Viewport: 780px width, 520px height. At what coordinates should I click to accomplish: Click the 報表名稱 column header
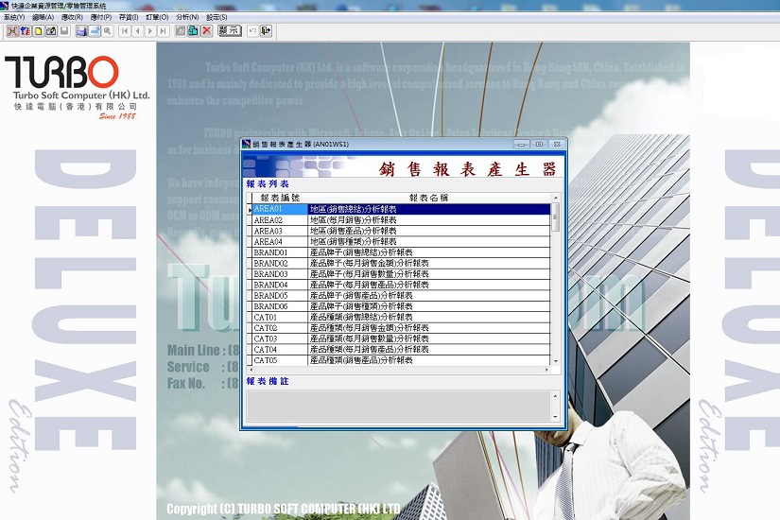(428, 199)
